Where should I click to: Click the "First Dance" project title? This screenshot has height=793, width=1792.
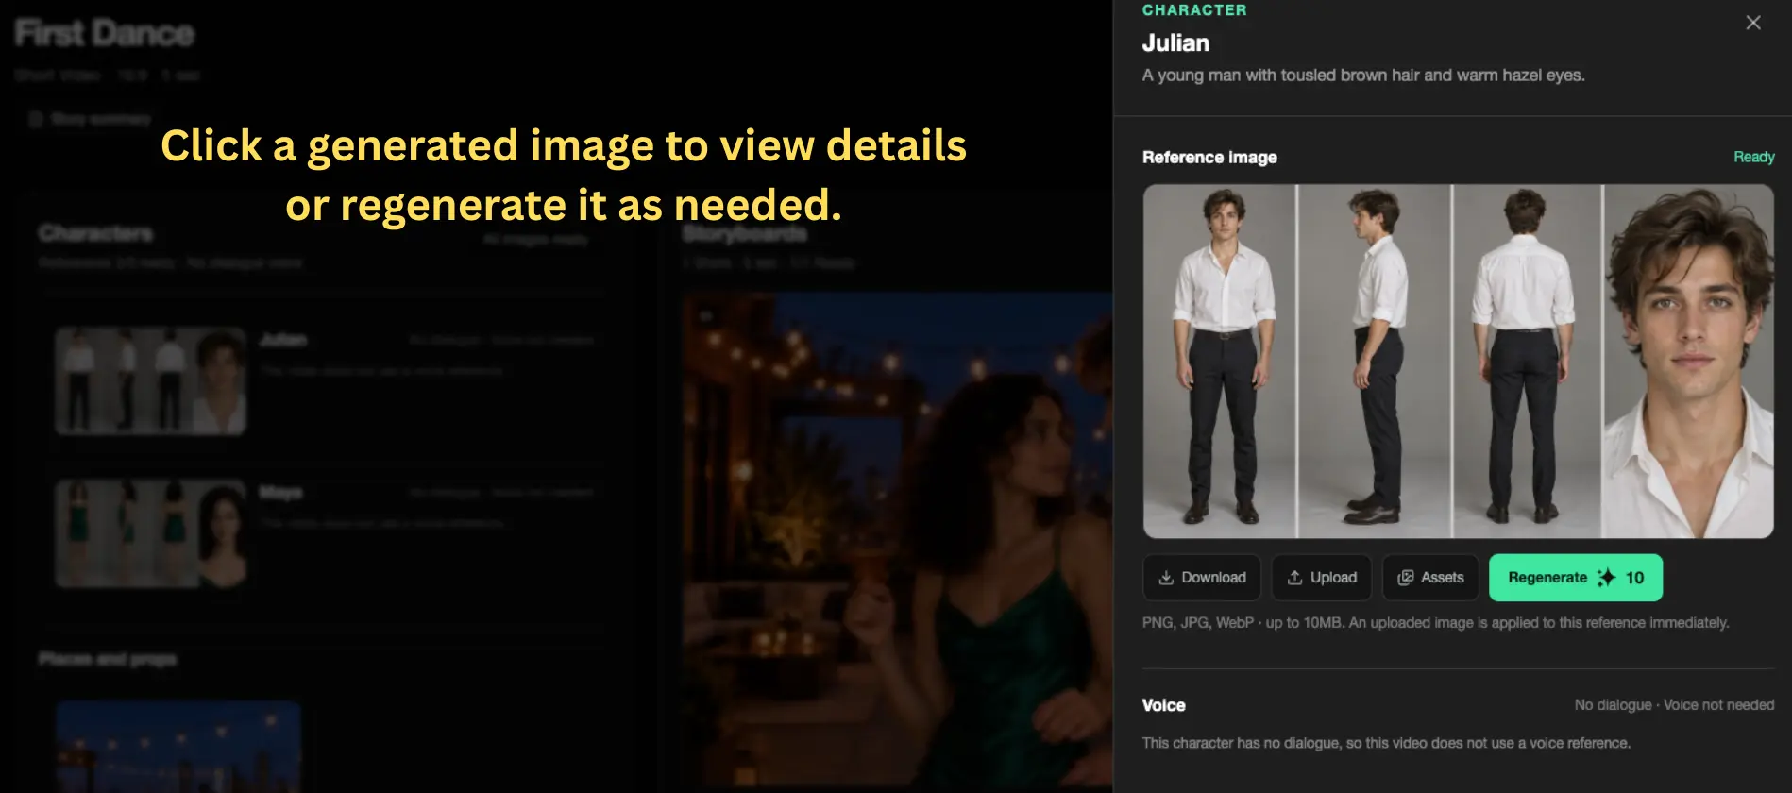[105, 34]
